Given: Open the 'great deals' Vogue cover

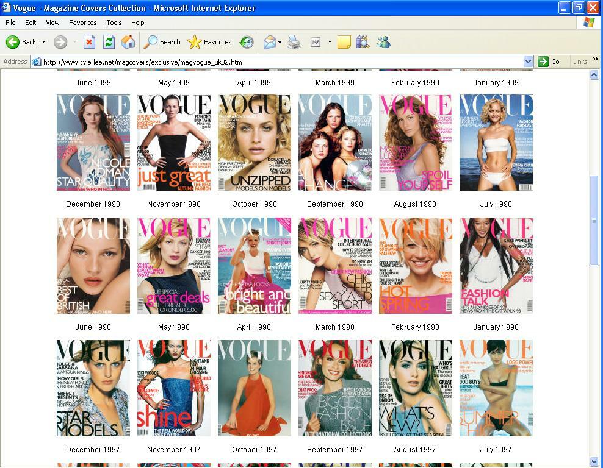Looking at the screenshot, I should tap(174, 266).
